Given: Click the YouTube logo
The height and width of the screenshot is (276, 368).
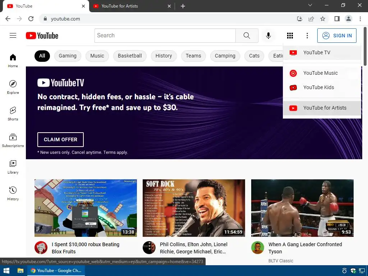Looking at the screenshot, I should [42, 36].
